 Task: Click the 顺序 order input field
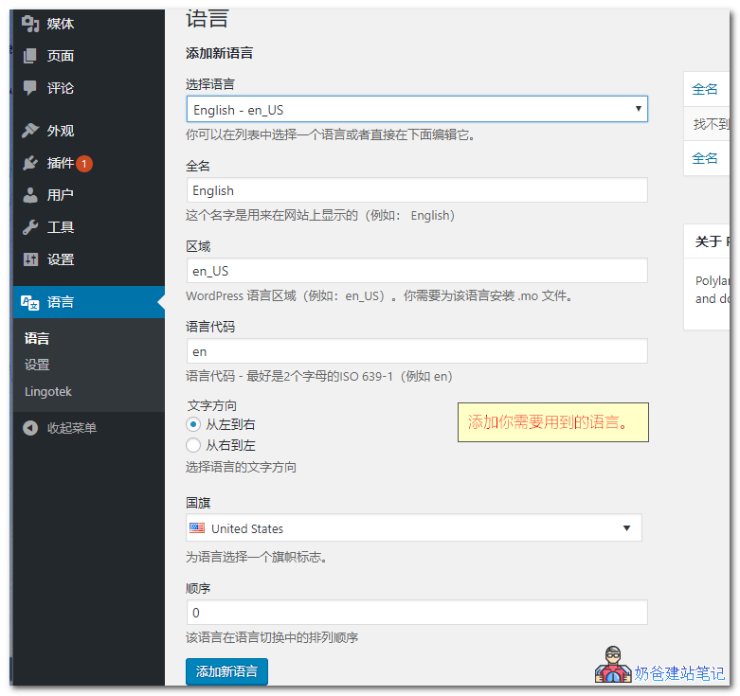coord(416,613)
